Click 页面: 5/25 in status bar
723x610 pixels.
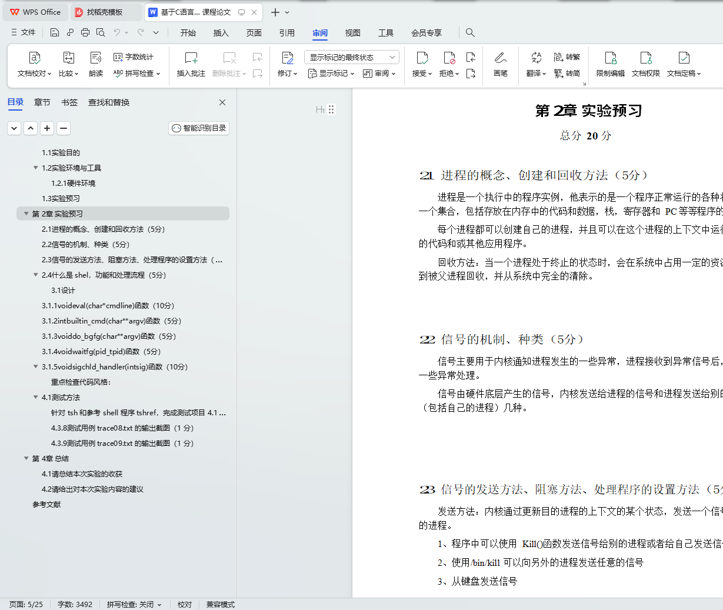tap(26, 604)
